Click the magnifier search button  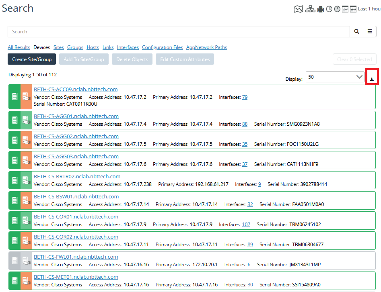pos(356,32)
